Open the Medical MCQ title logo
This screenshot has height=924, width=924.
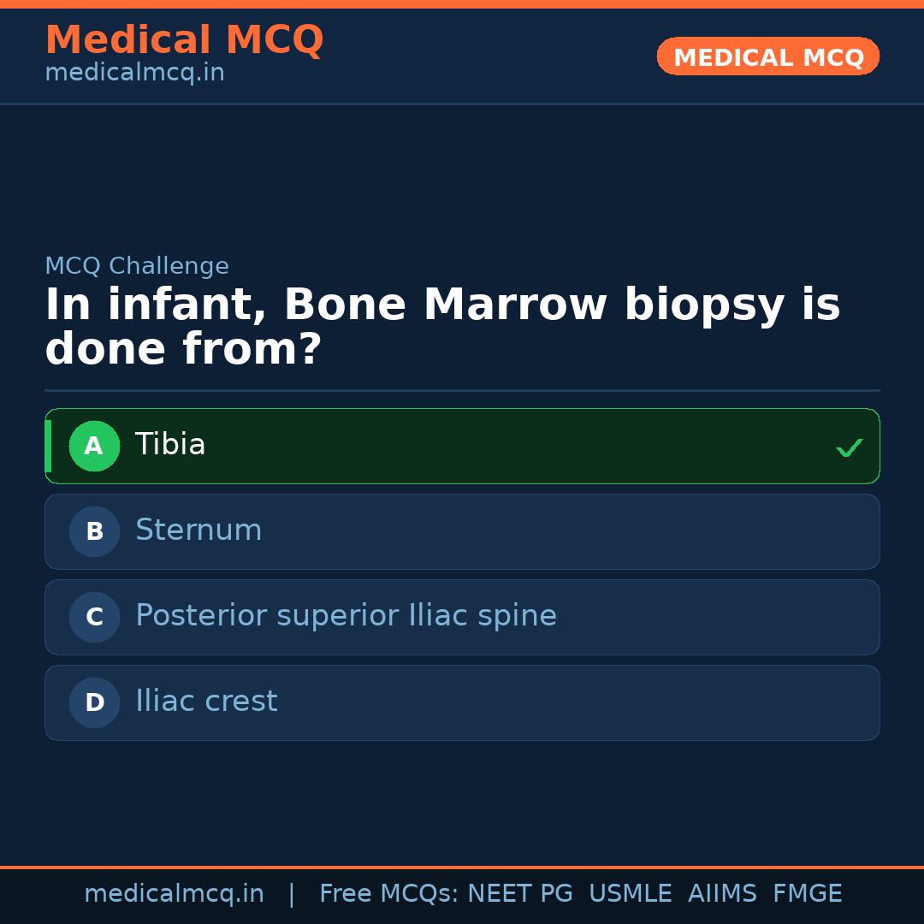point(184,39)
